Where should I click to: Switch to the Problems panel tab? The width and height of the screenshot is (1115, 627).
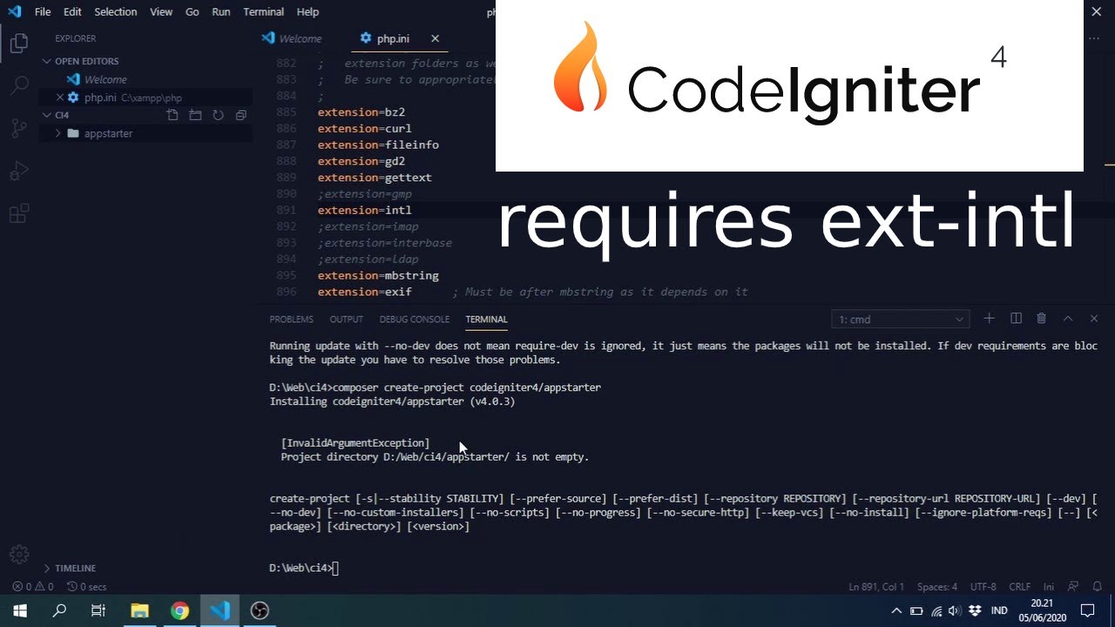point(291,320)
